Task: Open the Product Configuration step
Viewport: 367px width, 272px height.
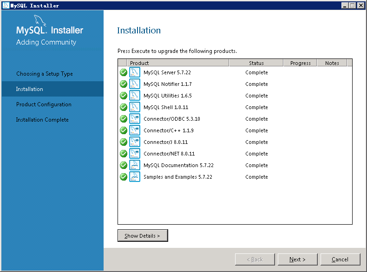Action: (x=44, y=104)
